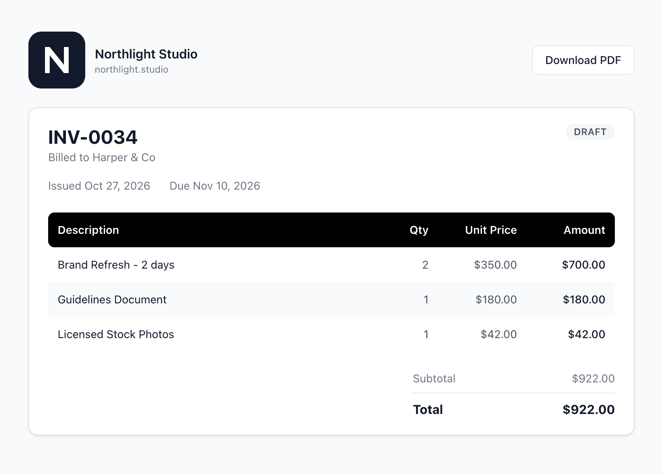This screenshot has width=663, height=474.
Task: Click the Amount column header
Action: pos(584,230)
